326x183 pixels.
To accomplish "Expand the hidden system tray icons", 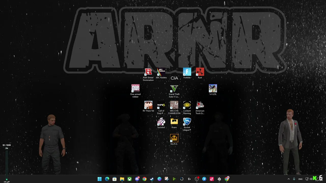I will [289, 179].
